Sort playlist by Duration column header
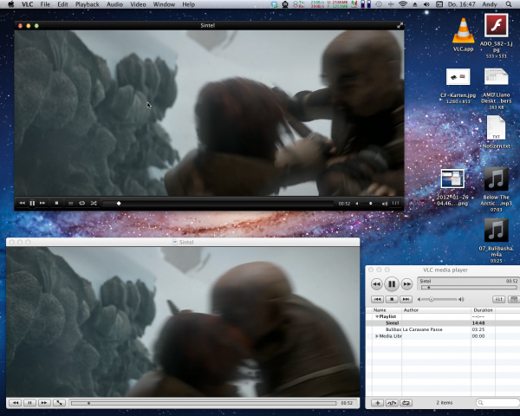The height and width of the screenshot is (416, 520). [483, 310]
